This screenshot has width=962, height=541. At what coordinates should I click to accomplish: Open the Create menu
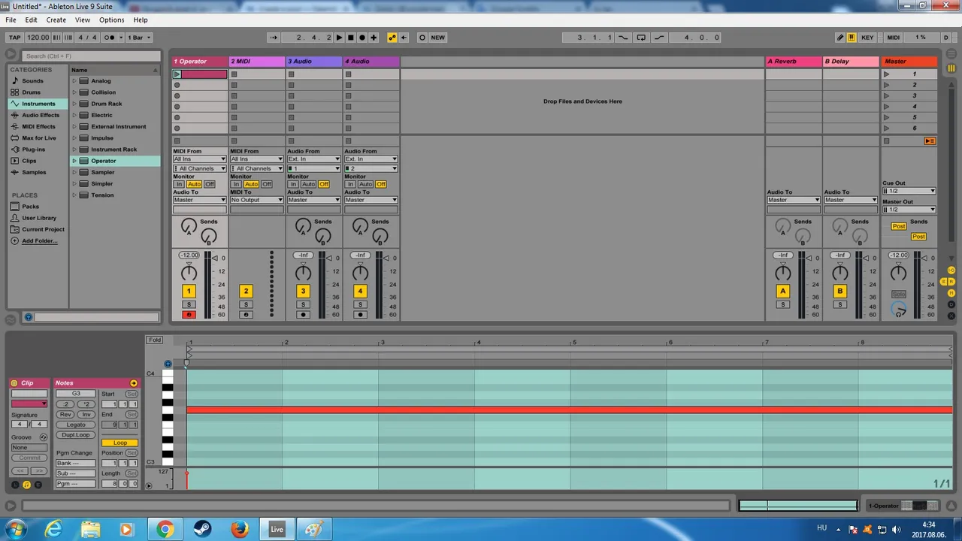tap(56, 20)
